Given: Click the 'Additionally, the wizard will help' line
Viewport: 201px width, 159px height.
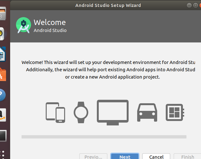Looking at the screenshot, I should [111, 70].
